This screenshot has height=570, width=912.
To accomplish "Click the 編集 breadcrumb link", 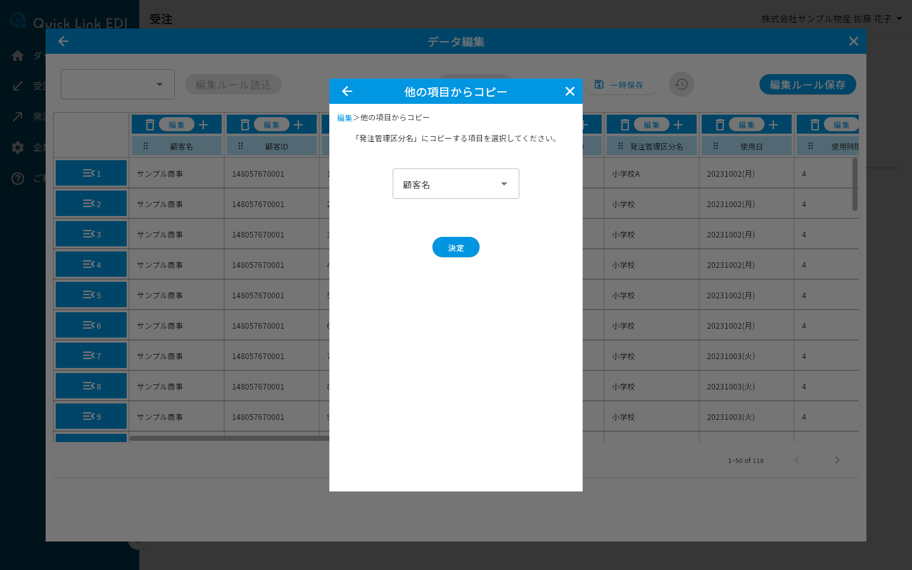I will 345,118.
